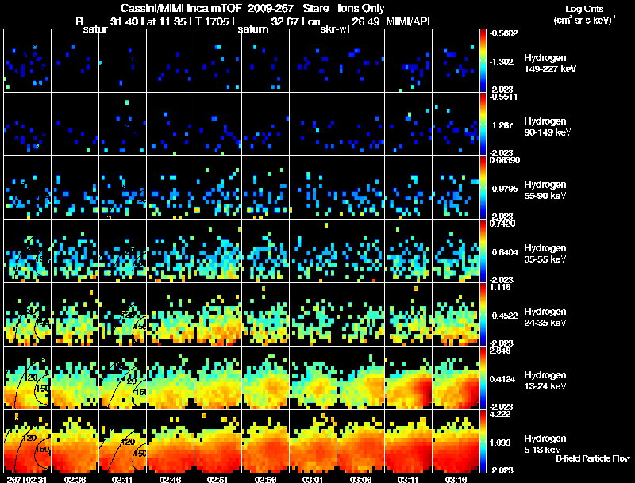Click the 02:51 time axis marker
This screenshot has height=483, width=635.
(x=217, y=479)
